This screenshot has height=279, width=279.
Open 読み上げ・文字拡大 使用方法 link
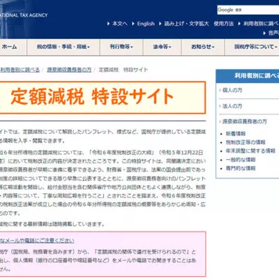click(199, 24)
